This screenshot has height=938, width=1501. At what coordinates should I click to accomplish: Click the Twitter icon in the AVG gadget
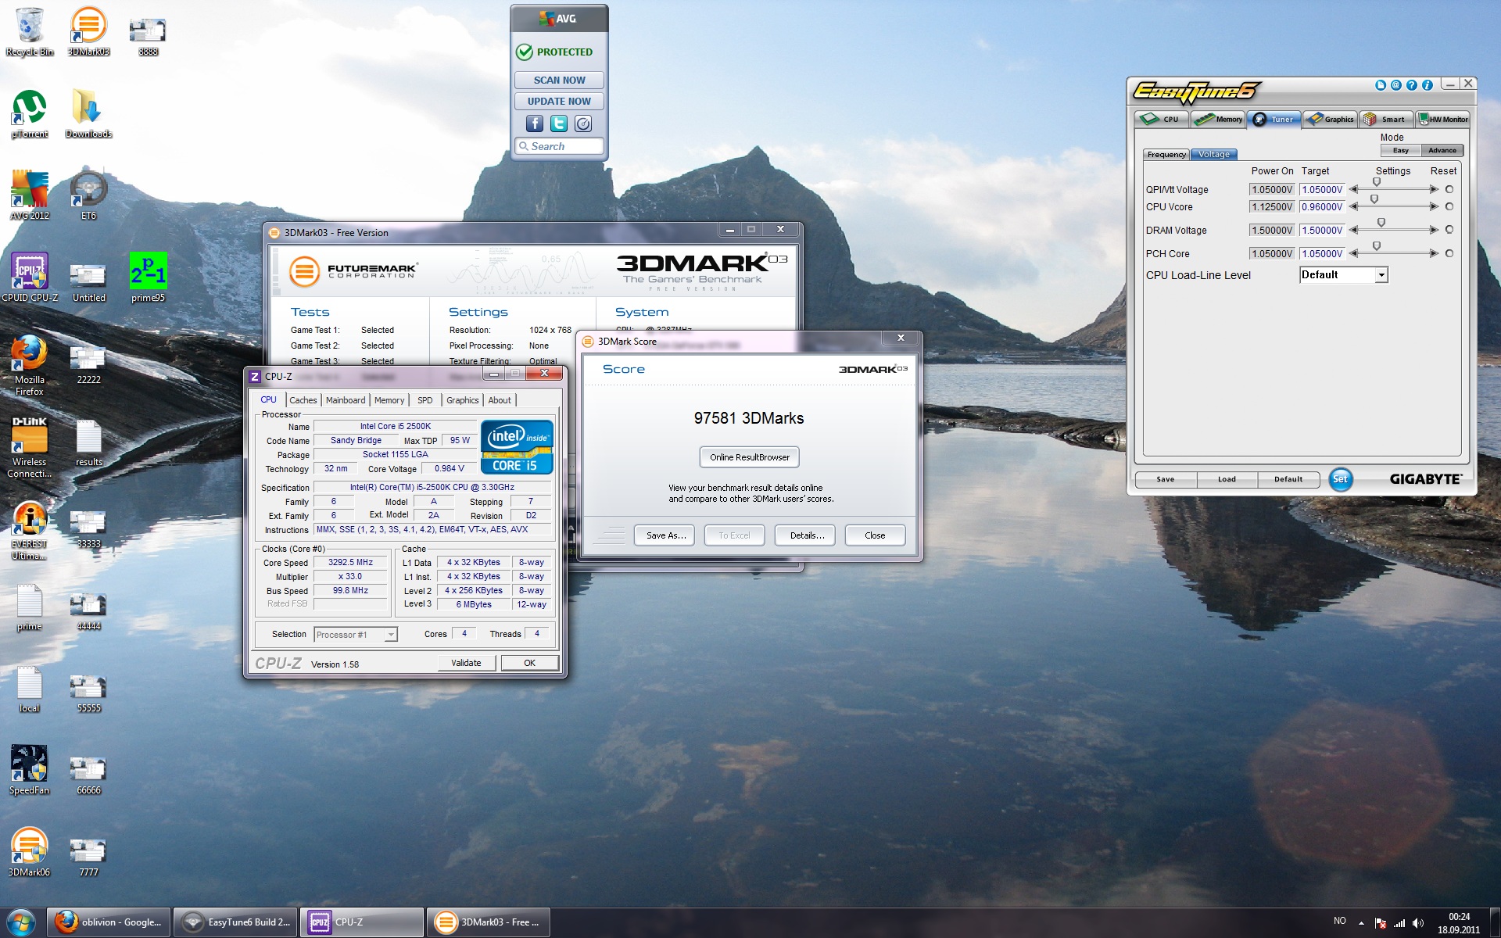559,124
